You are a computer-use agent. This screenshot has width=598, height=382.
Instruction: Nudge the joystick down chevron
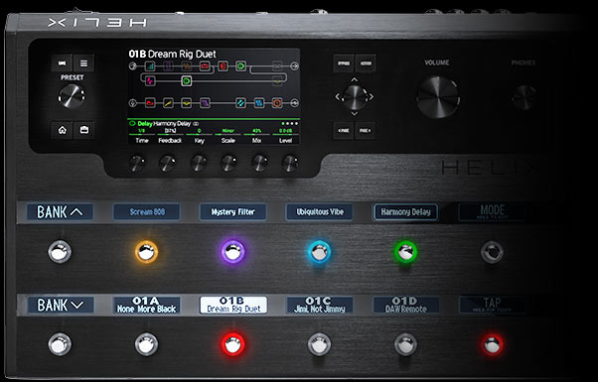coord(355,113)
